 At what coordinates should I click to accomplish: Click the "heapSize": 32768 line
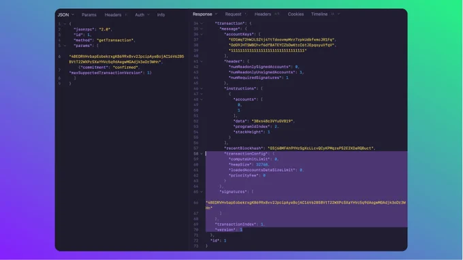(249, 165)
